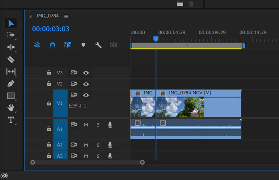This screenshot has width=279, height=180.
Task: Select the Slip tool
Action: [11, 72]
